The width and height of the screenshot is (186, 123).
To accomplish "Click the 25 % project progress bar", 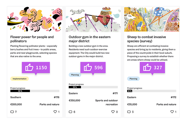I will (x=93, y=87).
